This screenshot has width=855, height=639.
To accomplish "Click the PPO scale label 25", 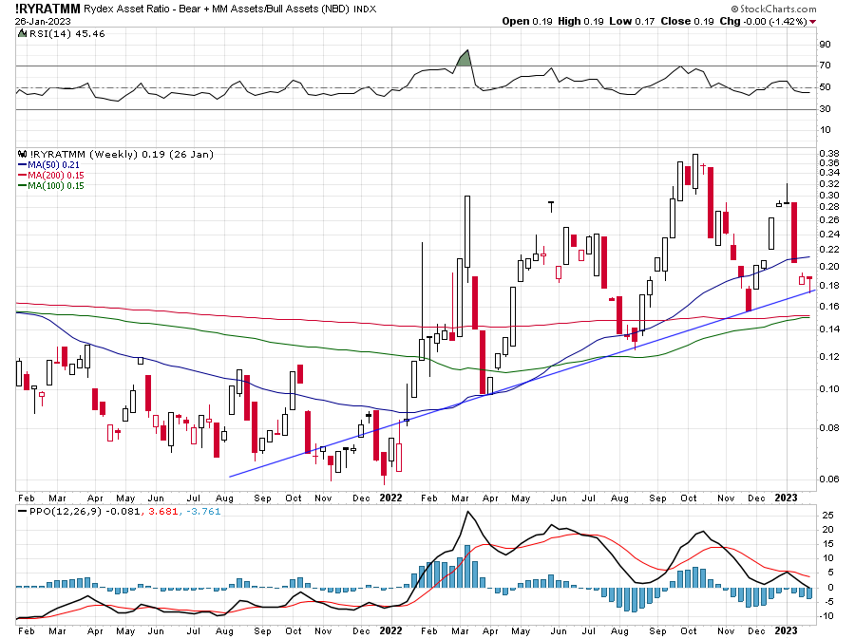I will (827, 516).
